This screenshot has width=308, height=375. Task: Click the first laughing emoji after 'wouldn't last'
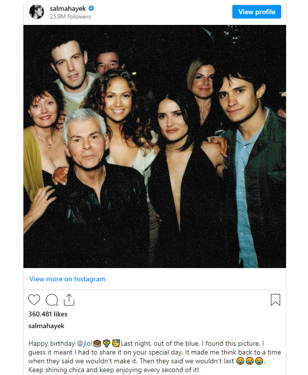[240, 361]
